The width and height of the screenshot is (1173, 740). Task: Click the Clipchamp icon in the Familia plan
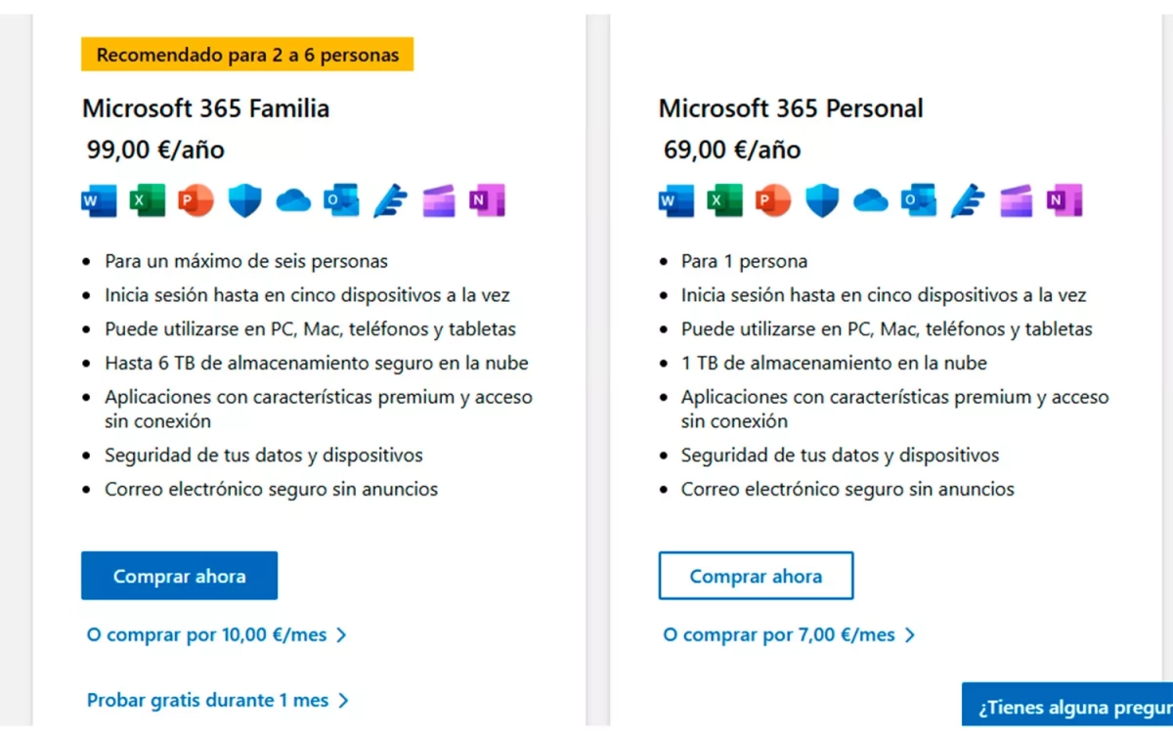[439, 201]
